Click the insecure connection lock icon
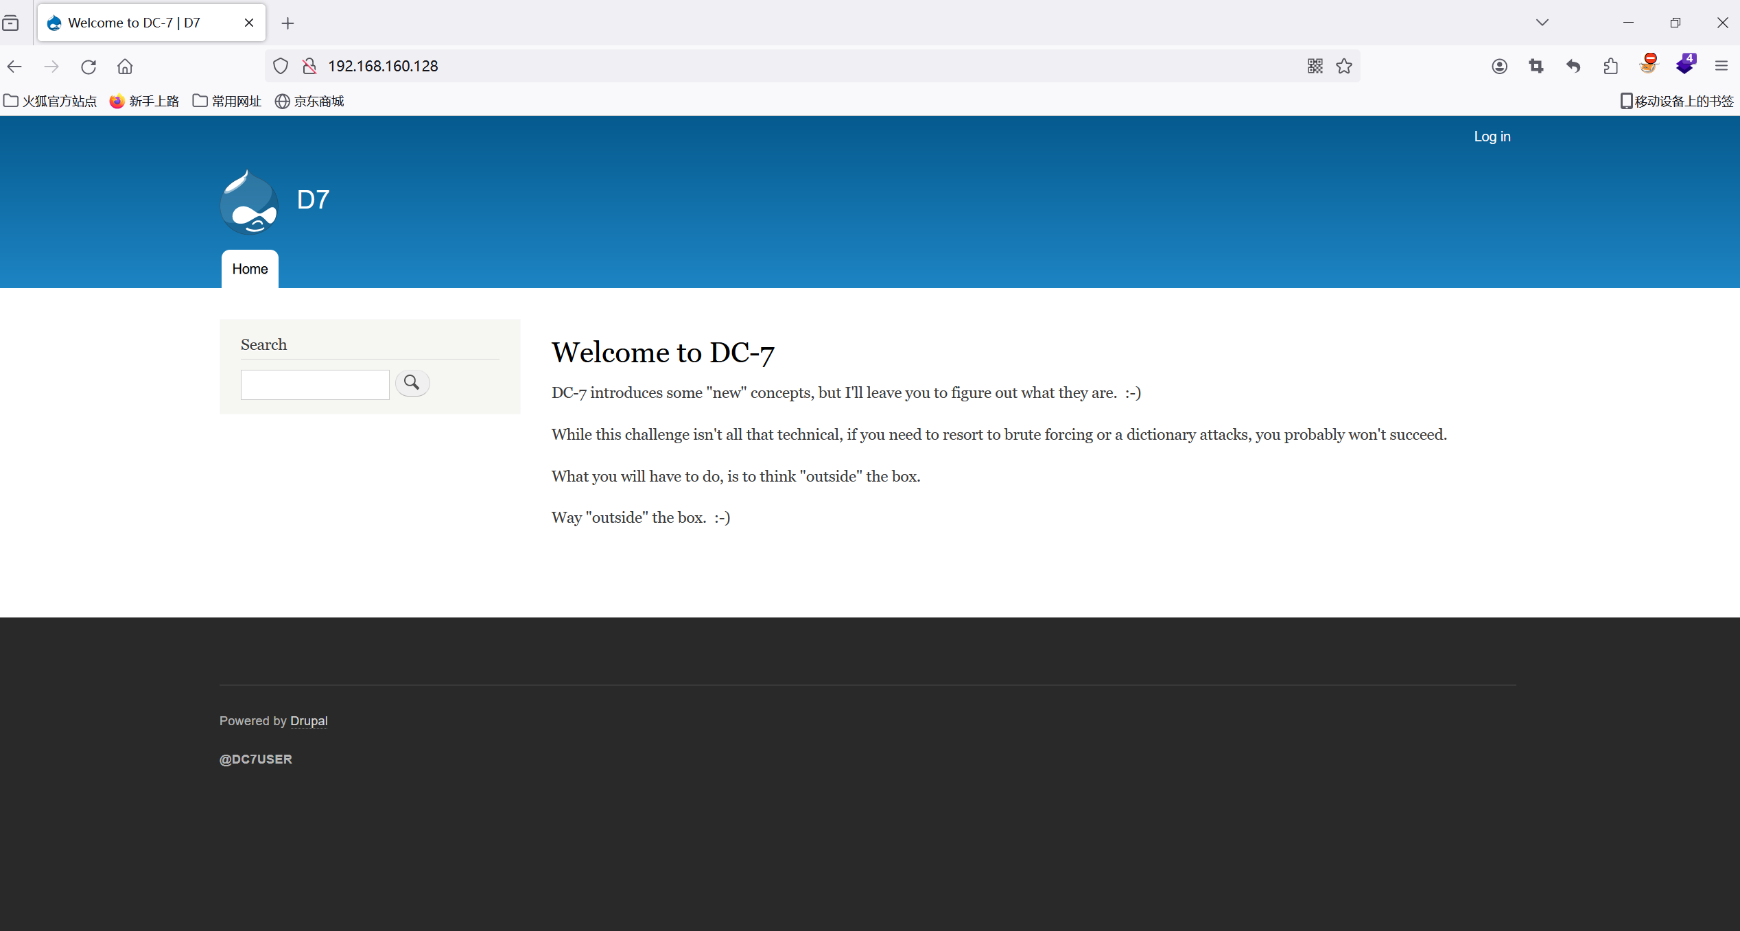Viewport: 1740px width, 931px height. click(309, 66)
